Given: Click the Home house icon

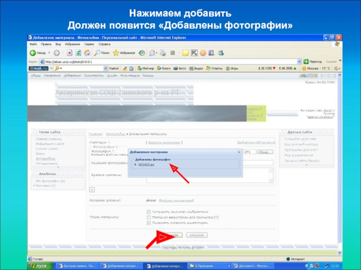Looking at the screenshot, I should pos(87,53).
